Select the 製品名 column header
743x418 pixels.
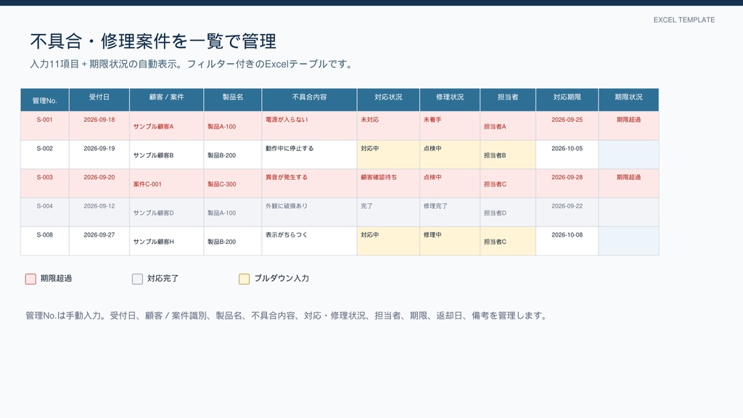233,100
